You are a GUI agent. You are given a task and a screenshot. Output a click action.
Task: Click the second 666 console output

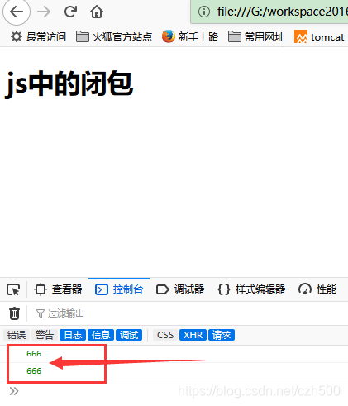34,371
